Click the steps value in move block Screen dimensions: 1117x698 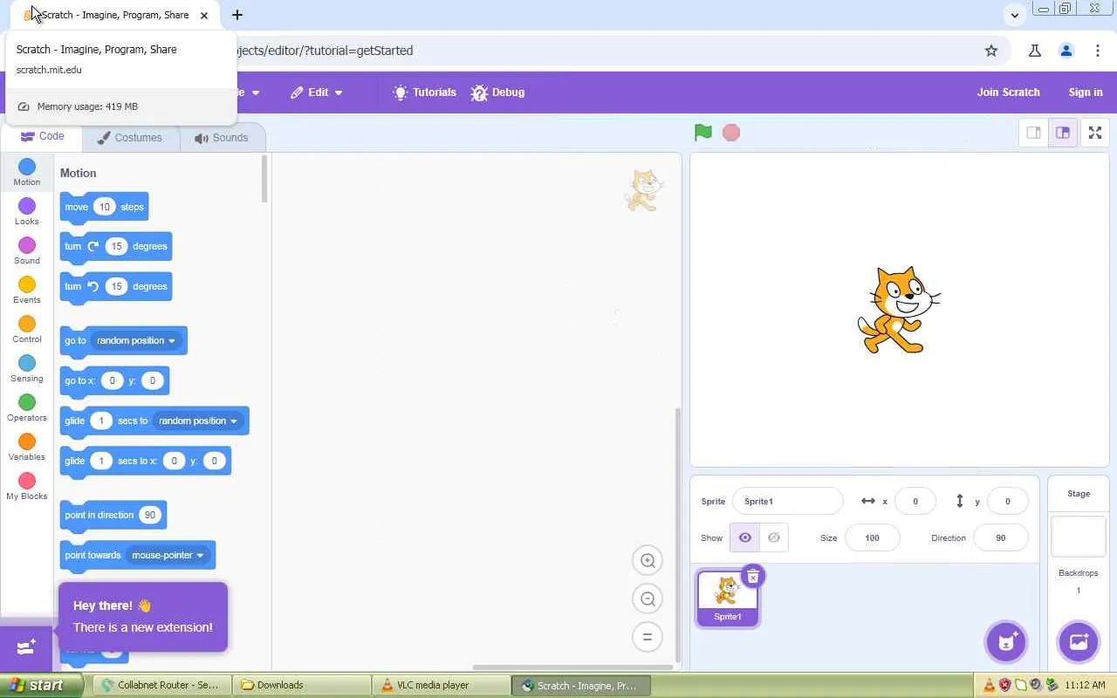click(105, 207)
